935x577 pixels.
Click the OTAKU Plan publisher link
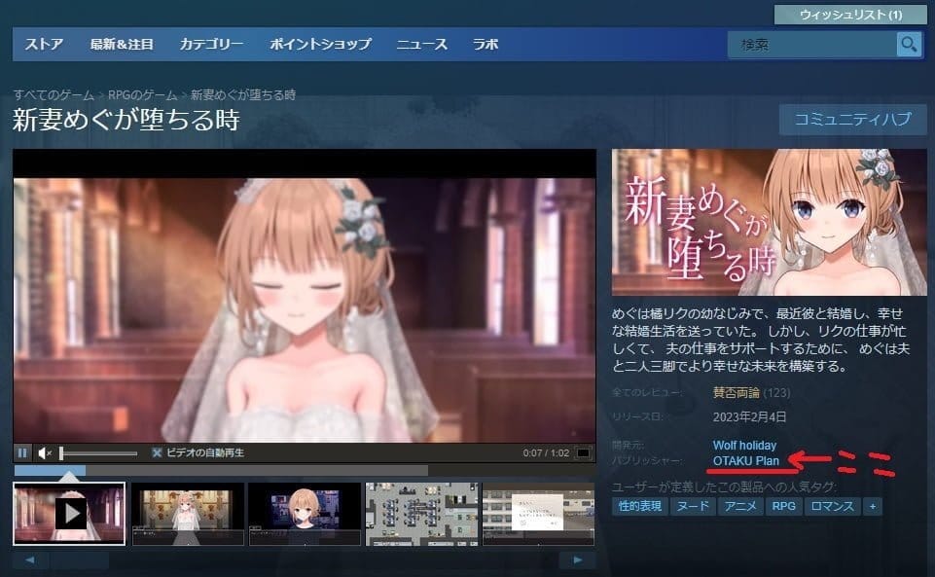(x=746, y=460)
